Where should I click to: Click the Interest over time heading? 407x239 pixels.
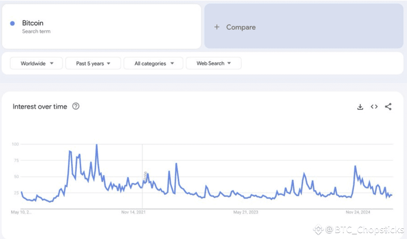40,107
